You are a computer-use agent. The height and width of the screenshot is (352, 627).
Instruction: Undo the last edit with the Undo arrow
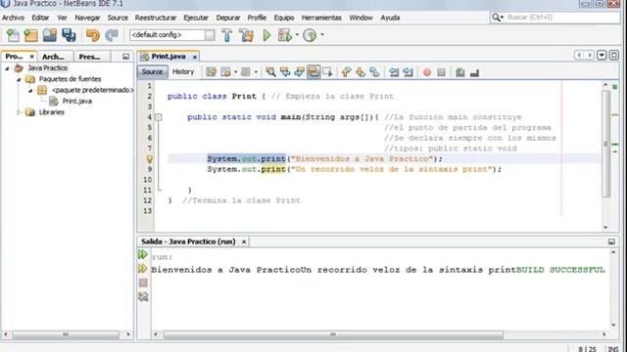pyautogui.click(x=93, y=35)
